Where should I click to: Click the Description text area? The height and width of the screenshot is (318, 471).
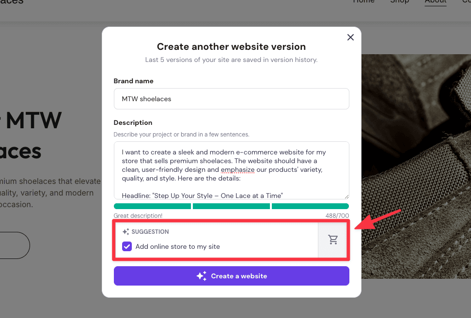click(x=231, y=169)
